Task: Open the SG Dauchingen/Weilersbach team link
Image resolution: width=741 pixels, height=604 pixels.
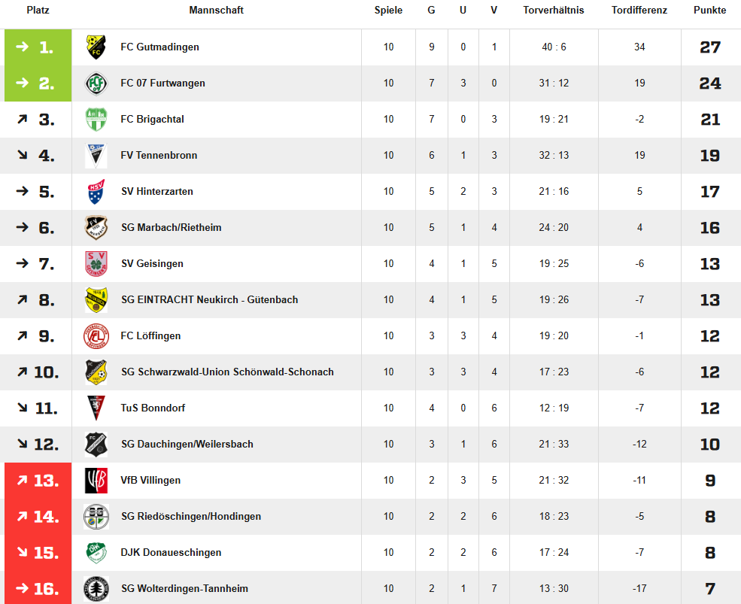Action: [187, 445]
